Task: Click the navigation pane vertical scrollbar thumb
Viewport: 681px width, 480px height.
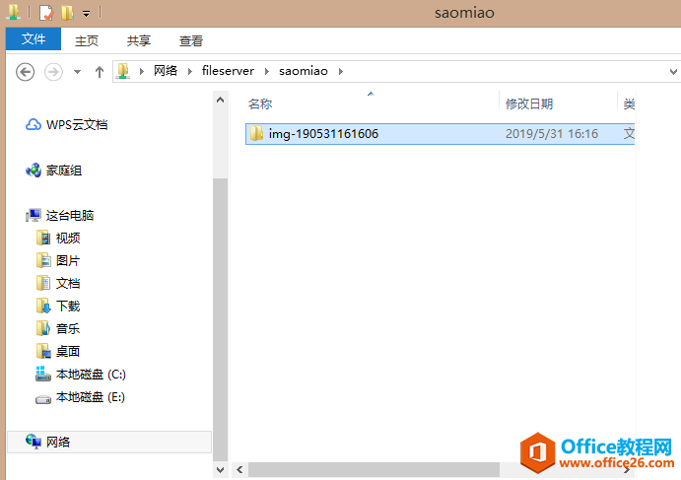Action: [x=220, y=319]
